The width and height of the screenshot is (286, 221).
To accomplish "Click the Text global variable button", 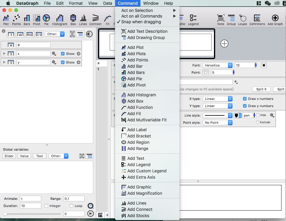I will click(x=39, y=156).
